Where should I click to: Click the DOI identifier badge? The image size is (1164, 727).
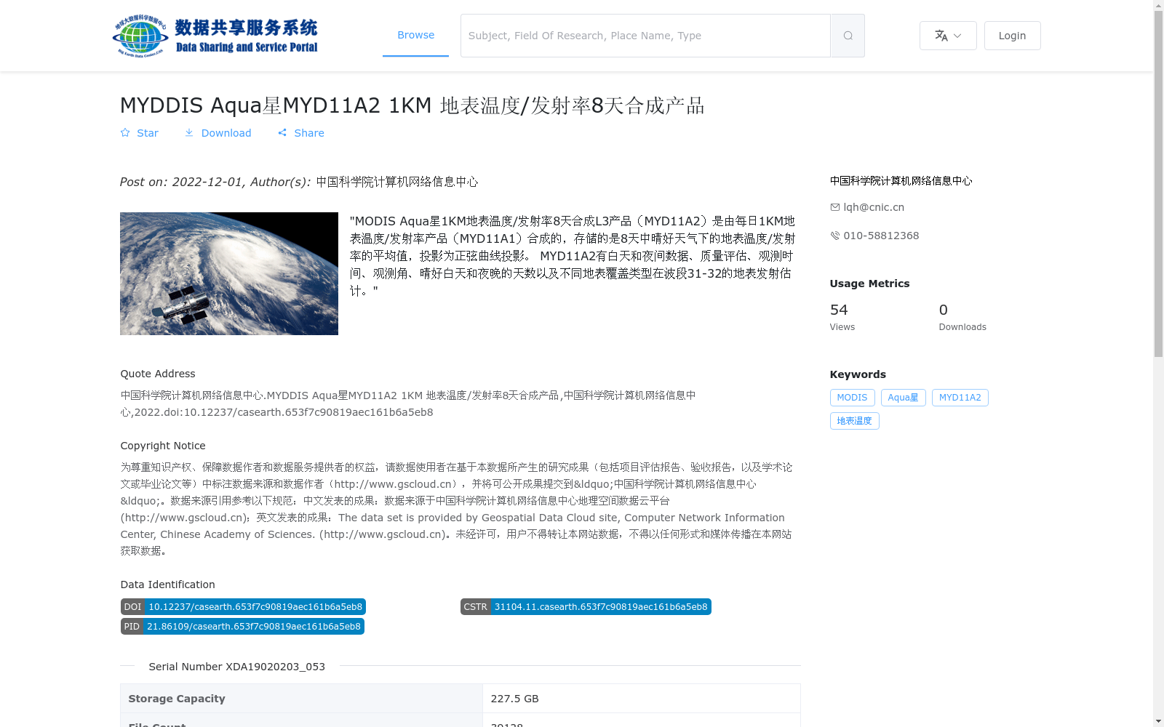(x=243, y=607)
